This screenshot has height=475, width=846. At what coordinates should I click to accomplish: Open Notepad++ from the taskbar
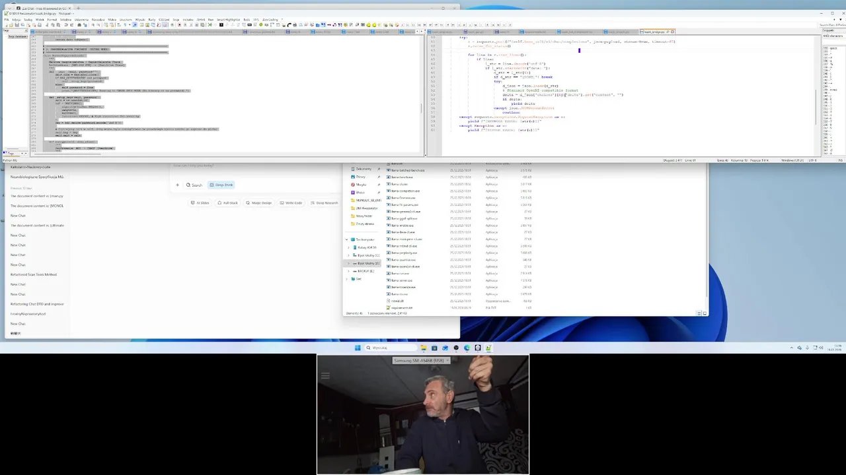tap(488, 348)
